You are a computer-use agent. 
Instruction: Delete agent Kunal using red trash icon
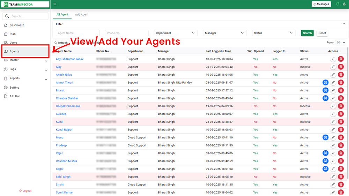point(341,122)
